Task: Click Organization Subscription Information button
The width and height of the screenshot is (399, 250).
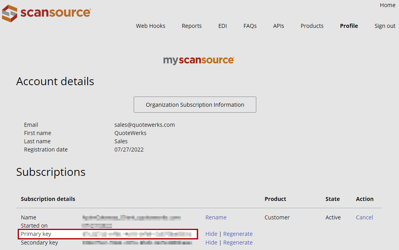Action: [195, 105]
